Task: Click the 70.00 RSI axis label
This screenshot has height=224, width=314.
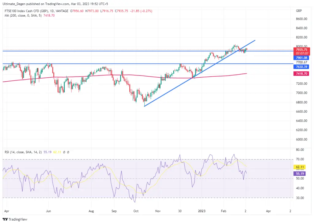Action: click(x=300, y=159)
